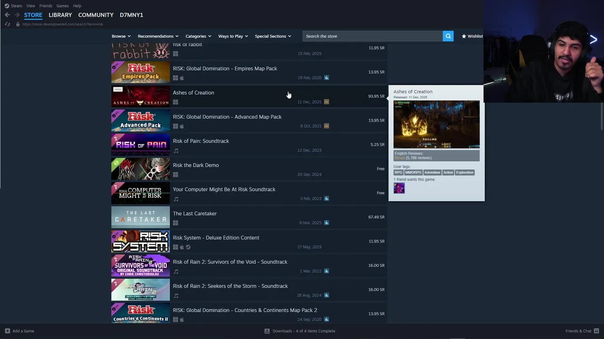Open the View menu
The image size is (604, 339).
[x=31, y=6]
